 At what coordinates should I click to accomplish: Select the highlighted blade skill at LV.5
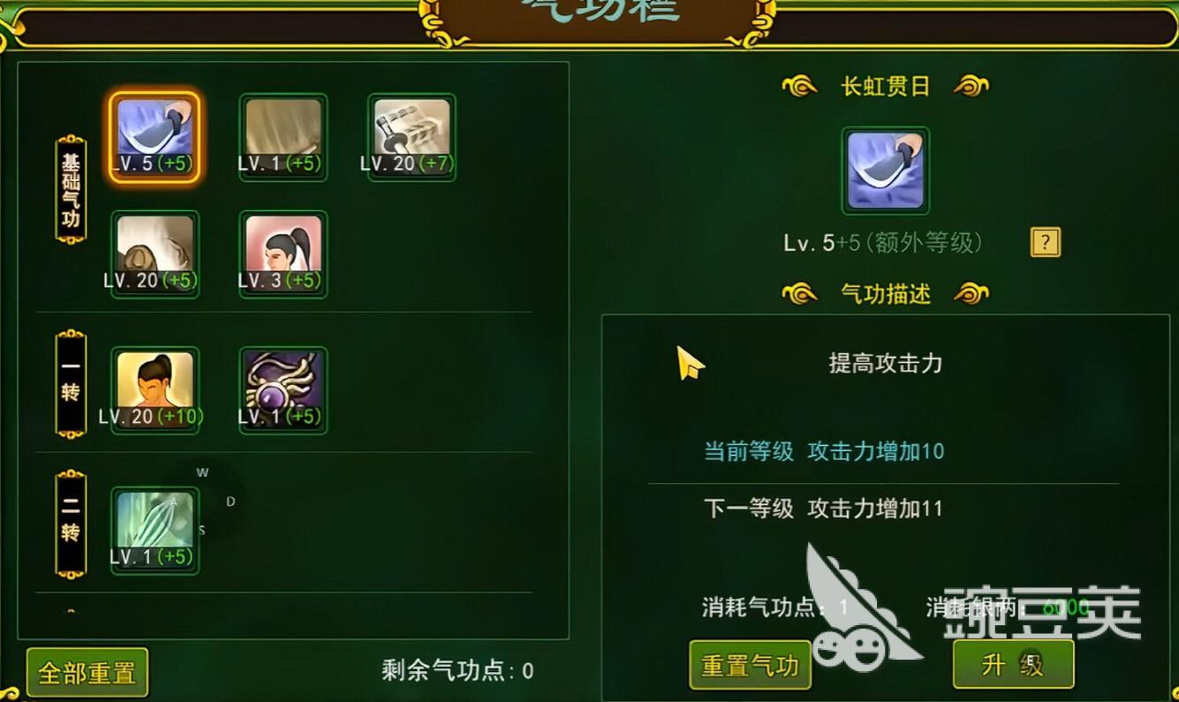[x=155, y=138]
